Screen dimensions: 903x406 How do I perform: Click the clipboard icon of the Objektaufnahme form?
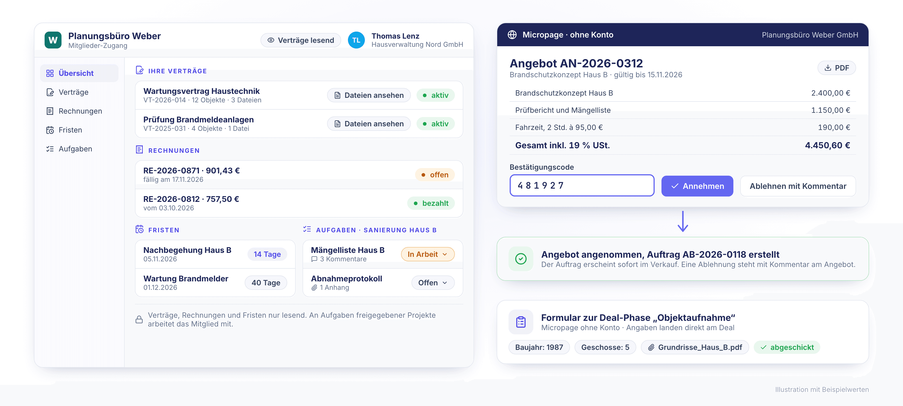521,322
